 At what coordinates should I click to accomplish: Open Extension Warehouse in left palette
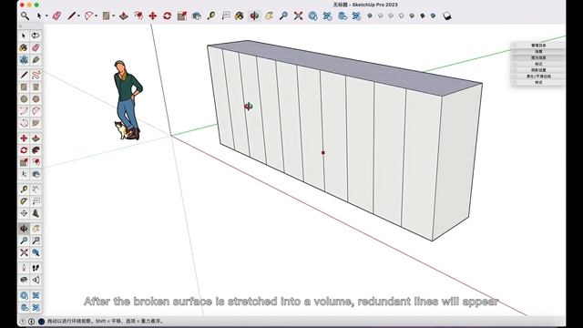coord(36,295)
